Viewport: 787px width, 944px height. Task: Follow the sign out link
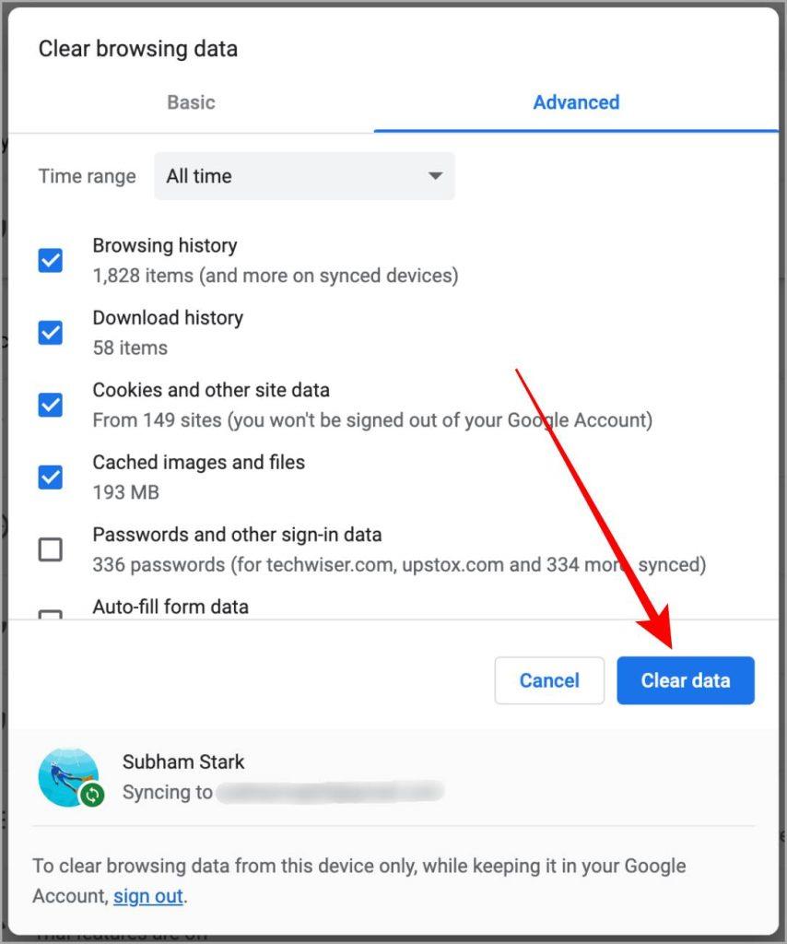(x=148, y=896)
